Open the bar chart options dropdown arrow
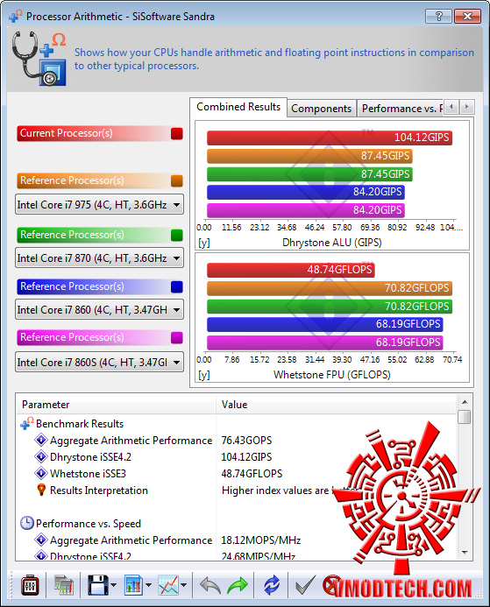This screenshot has height=607, width=490. click(148, 585)
